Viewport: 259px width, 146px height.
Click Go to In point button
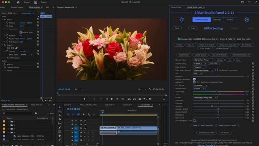point(102,99)
